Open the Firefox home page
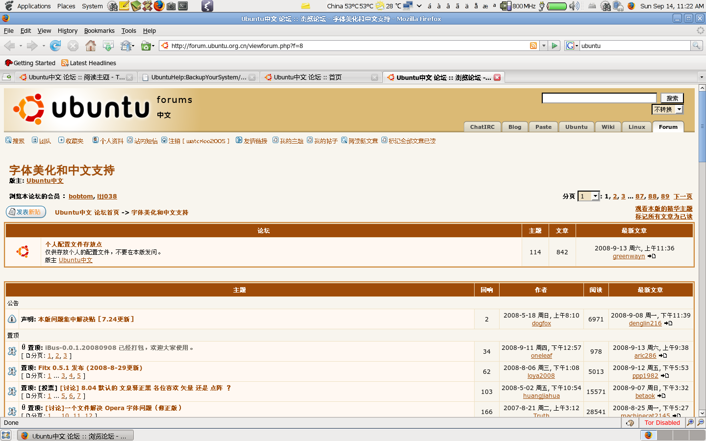The image size is (706, 441). (x=91, y=46)
